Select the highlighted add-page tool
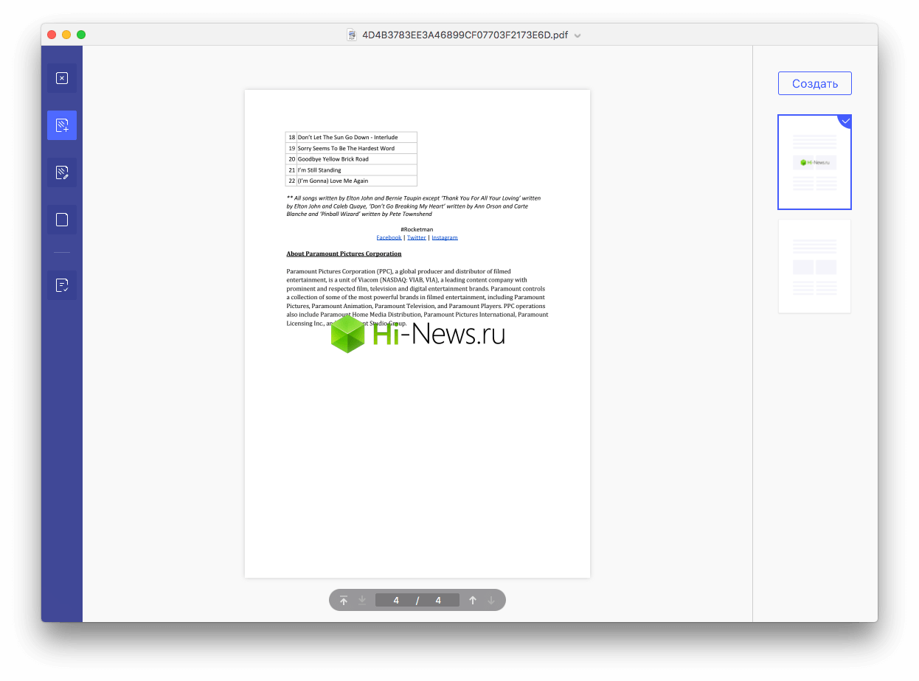This screenshot has width=919, height=681. (x=62, y=125)
